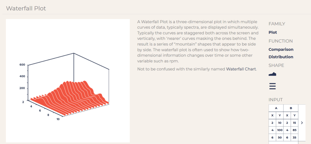Click column header A in input table
This screenshot has width=311, height=144.
[x=276, y=108]
